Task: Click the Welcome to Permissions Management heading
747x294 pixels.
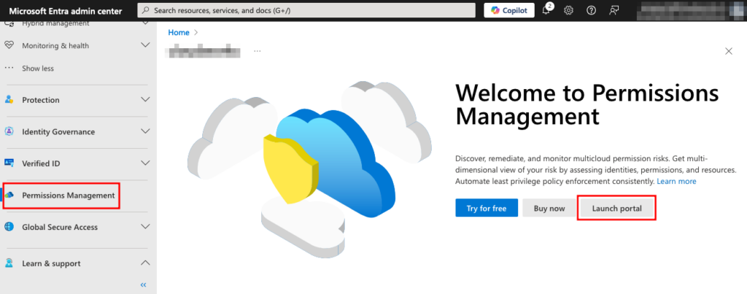Action: (x=587, y=104)
